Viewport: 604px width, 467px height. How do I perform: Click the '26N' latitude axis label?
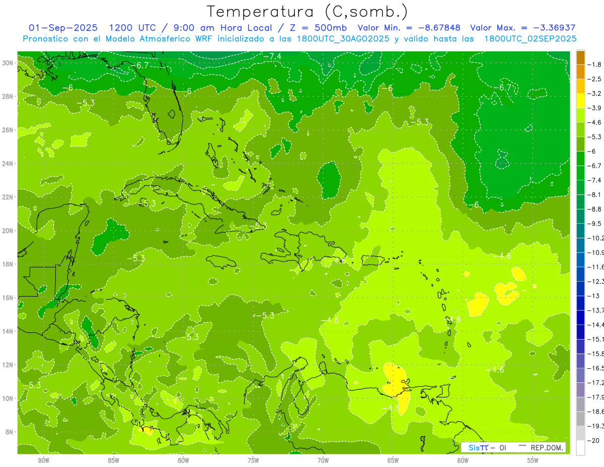click(x=9, y=130)
